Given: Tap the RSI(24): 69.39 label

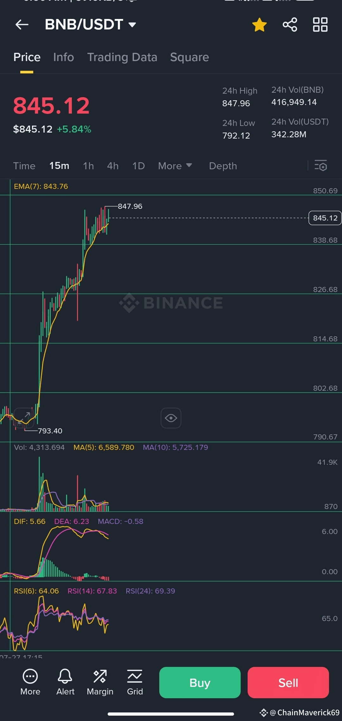Looking at the screenshot, I should click(x=150, y=591).
